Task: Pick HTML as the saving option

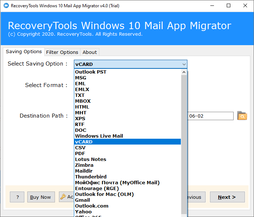Action: coord(127,107)
